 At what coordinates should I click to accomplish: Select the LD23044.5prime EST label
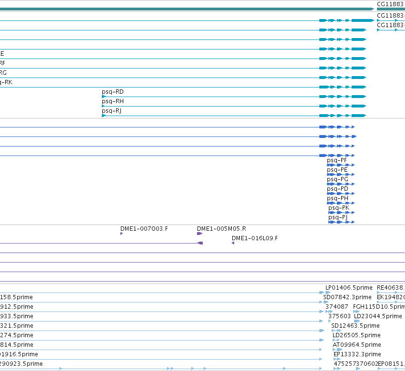pos(378,316)
